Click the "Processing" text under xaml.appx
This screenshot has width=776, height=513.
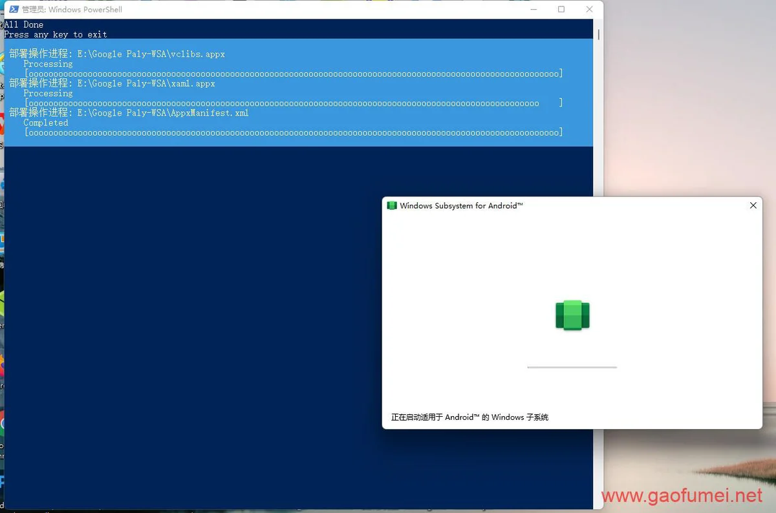point(48,93)
